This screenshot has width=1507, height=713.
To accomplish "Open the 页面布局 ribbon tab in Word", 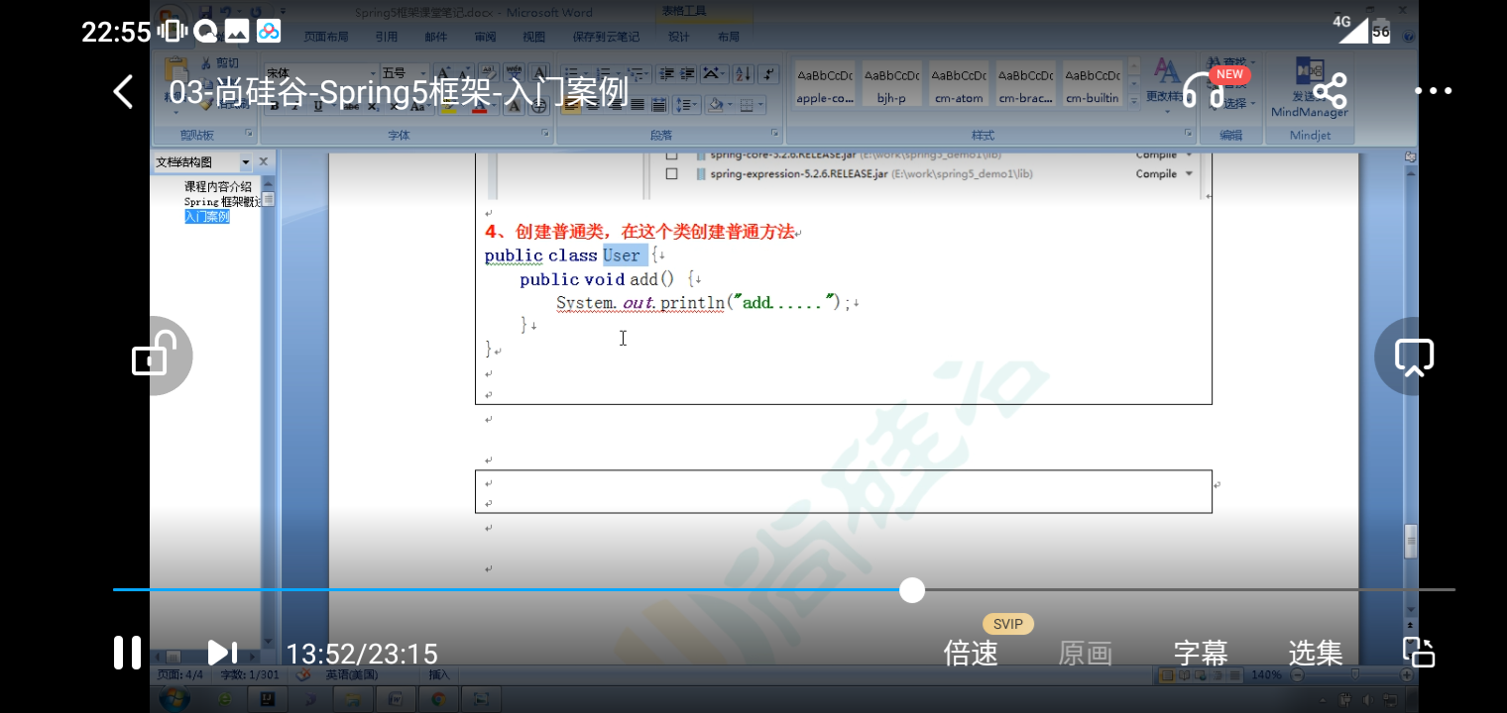I will point(326,37).
